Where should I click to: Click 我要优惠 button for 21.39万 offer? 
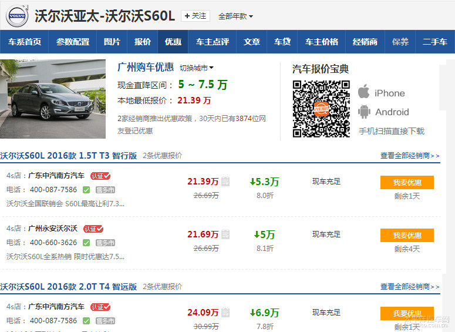[407, 182]
